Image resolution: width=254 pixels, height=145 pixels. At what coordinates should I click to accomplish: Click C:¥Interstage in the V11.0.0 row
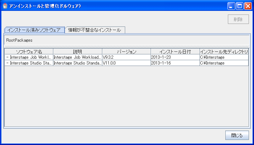tap(224, 63)
